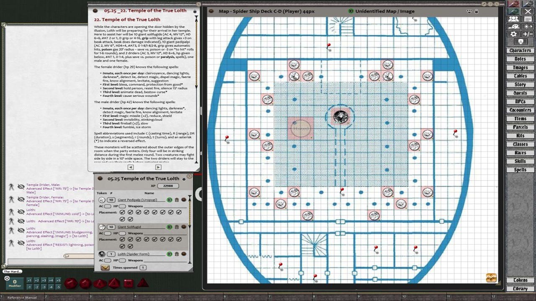Screen dimensions: 536x301
Task: Click the XP value field showing 22988
Action: [167, 186]
